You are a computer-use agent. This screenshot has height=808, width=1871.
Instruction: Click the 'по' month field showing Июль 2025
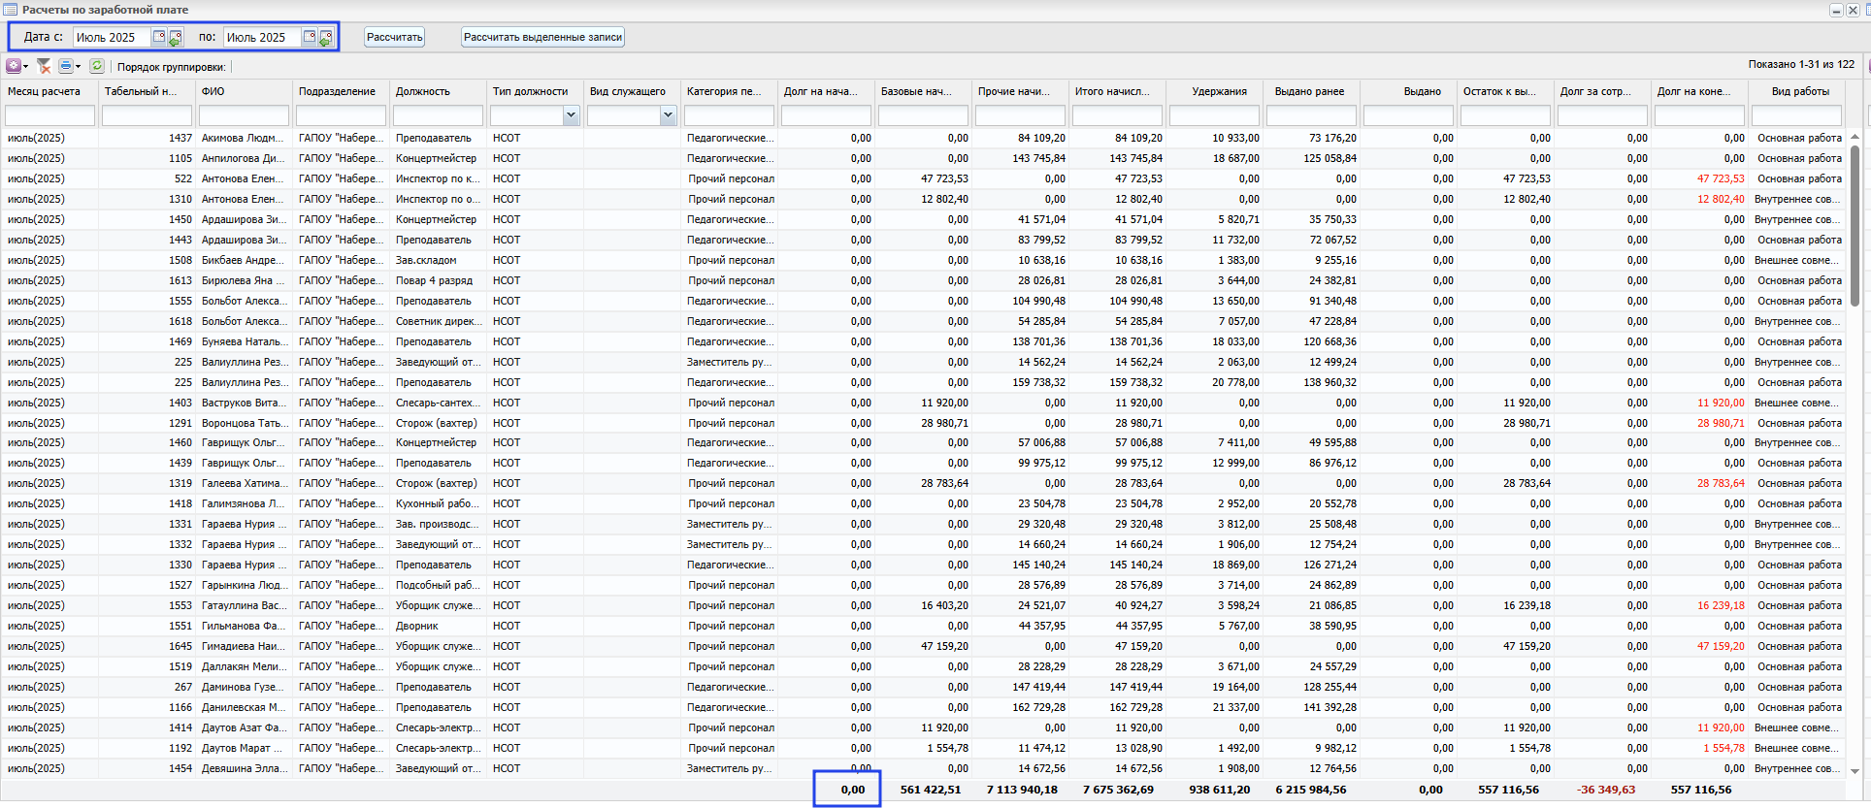point(262,37)
